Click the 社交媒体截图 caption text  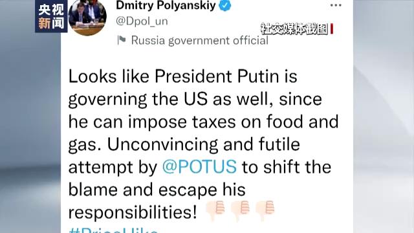coord(294,28)
